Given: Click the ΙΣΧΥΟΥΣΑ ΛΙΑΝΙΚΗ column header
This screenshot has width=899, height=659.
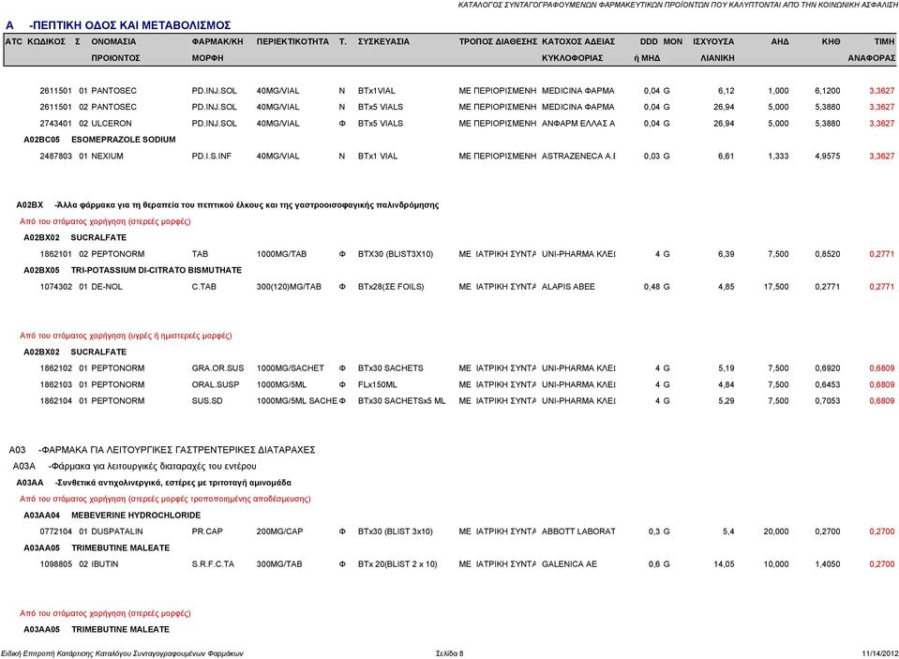Looking at the screenshot, I should click(x=713, y=50).
